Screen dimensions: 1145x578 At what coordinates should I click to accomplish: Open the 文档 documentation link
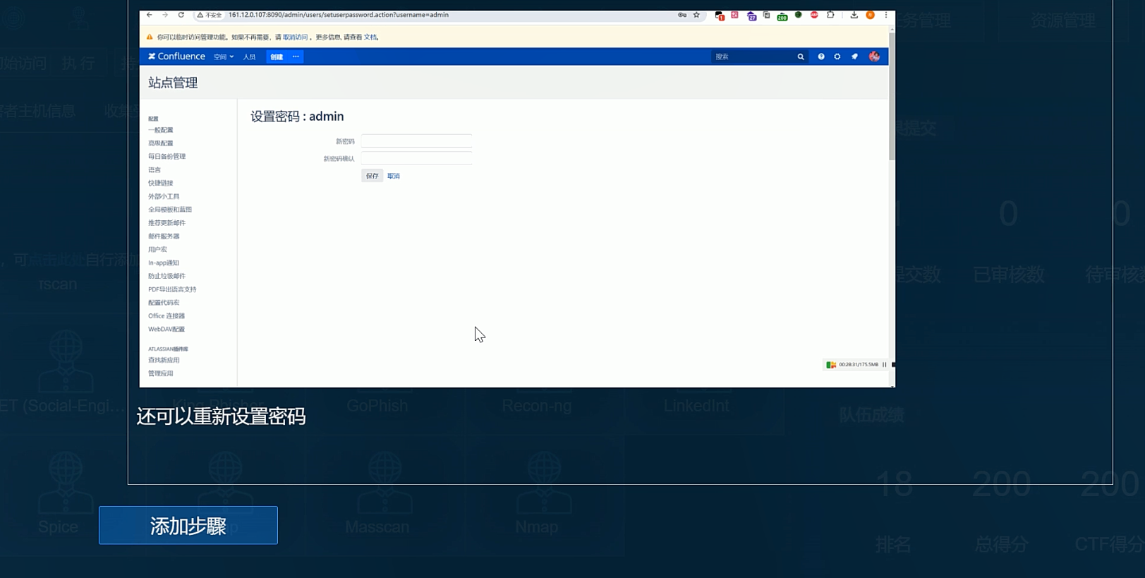pyautogui.click(x=370, y=37)
